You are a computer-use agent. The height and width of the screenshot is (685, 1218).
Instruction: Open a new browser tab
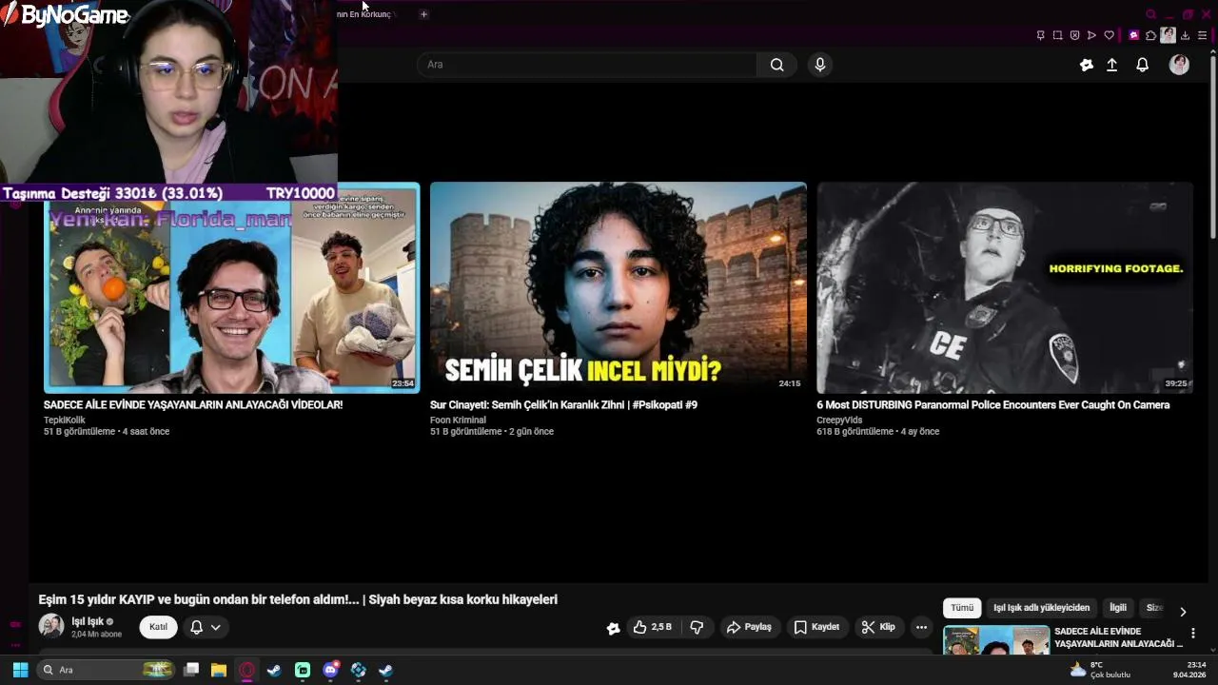(x=423, y=14)
